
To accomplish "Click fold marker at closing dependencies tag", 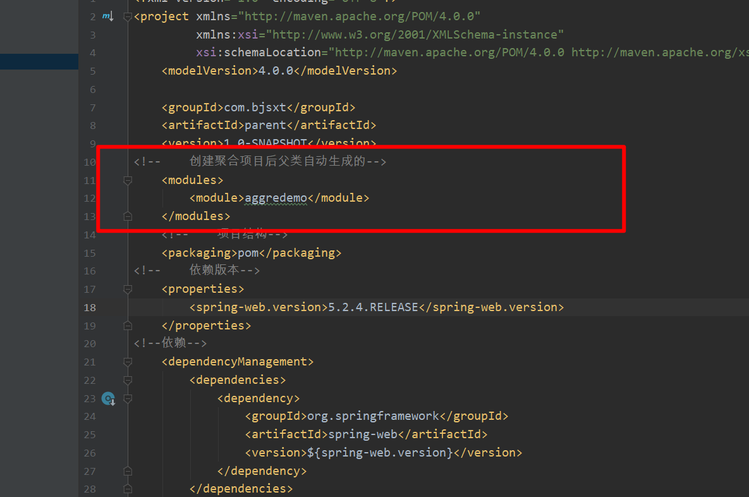I will (x=128, y=489).
